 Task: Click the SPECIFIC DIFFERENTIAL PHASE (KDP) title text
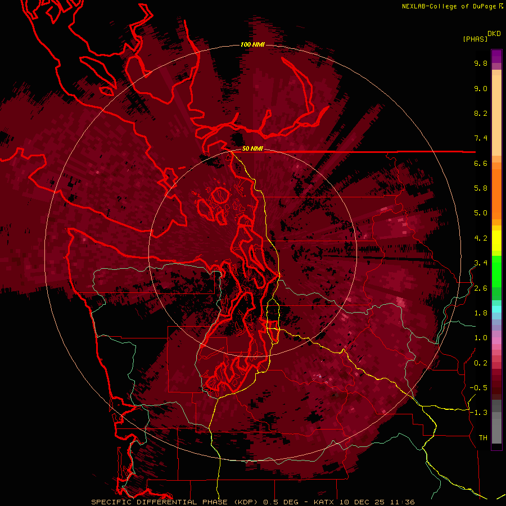[x=175, y=502]
